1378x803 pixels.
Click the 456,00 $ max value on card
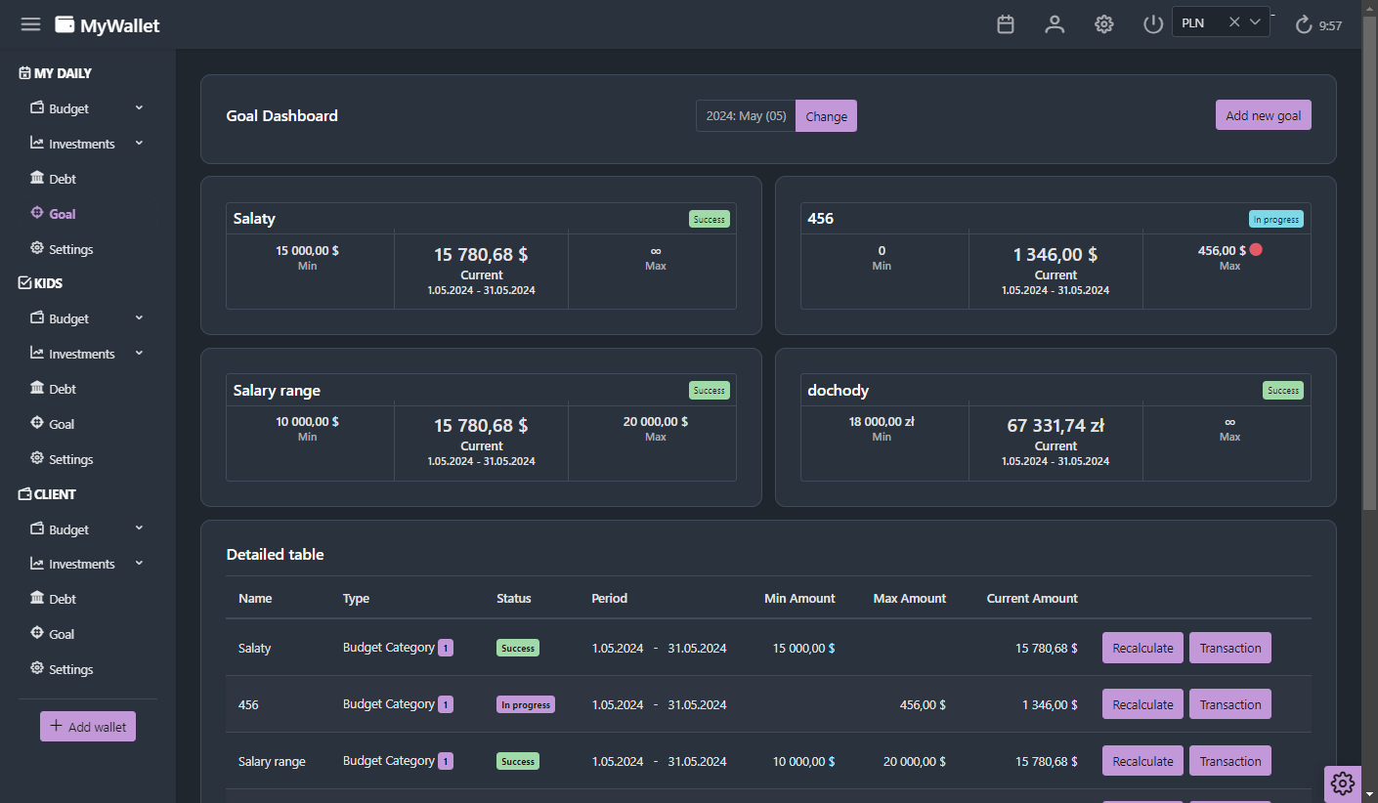[x=1222, y=250]
